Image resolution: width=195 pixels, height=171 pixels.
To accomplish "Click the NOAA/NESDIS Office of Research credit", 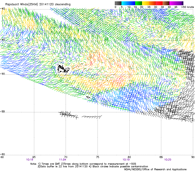I will [155, 169].
